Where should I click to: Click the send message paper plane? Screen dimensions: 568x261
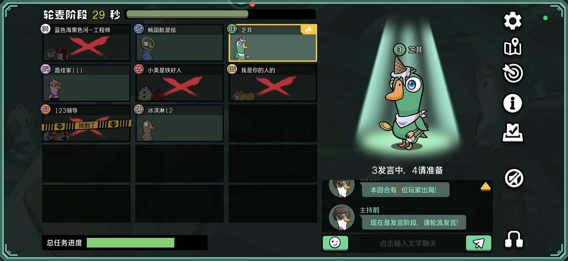479,243
